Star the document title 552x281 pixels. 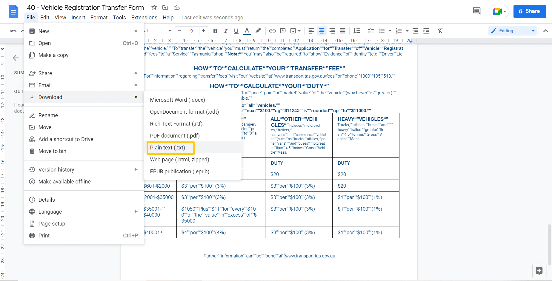154,7
